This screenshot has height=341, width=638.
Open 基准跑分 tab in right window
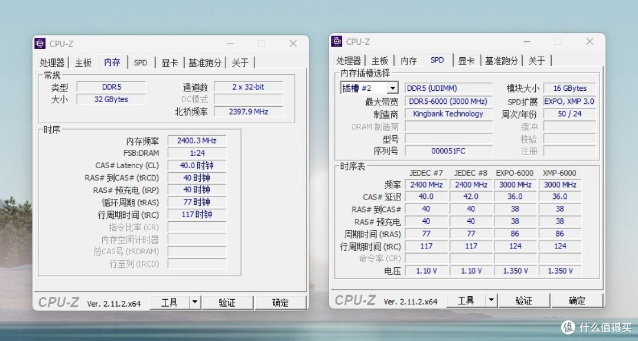tap(502, 61)
